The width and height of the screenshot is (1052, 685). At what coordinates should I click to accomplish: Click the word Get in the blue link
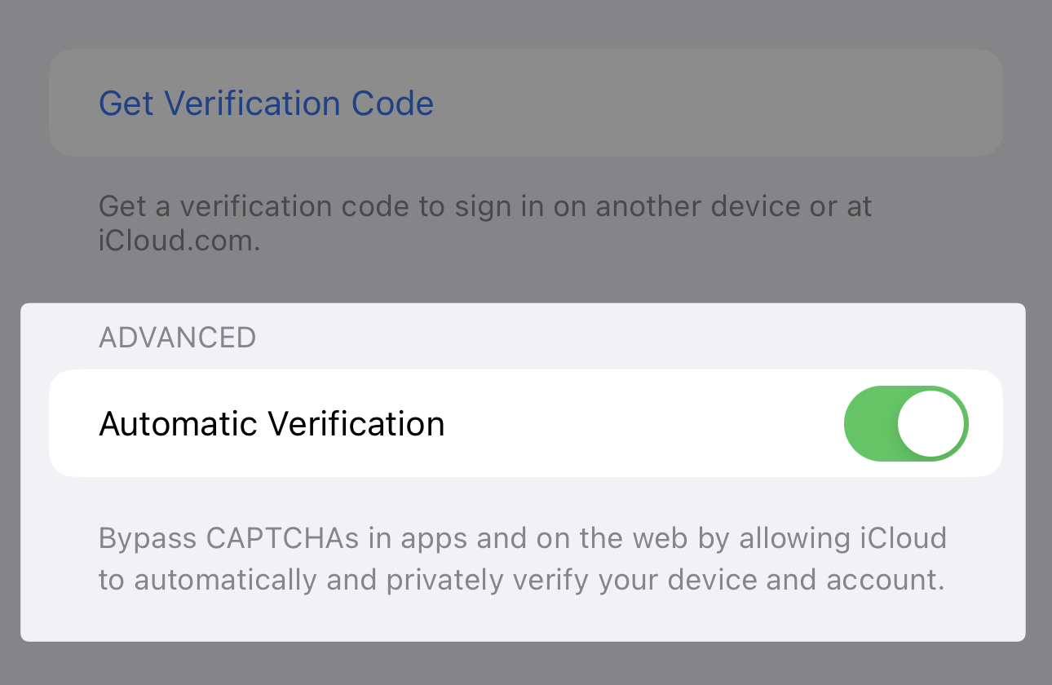pyautogui.click(x=126, y=104)
